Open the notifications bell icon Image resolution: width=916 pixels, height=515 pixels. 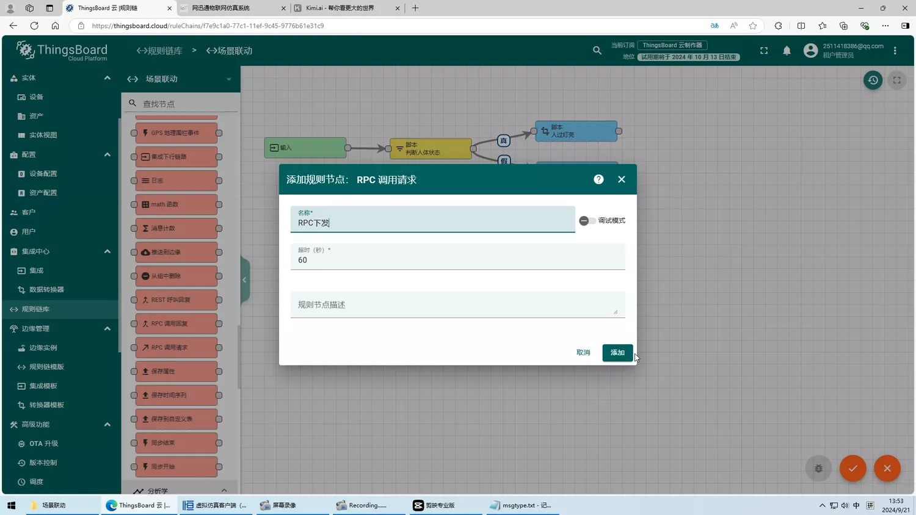[787, 51]
